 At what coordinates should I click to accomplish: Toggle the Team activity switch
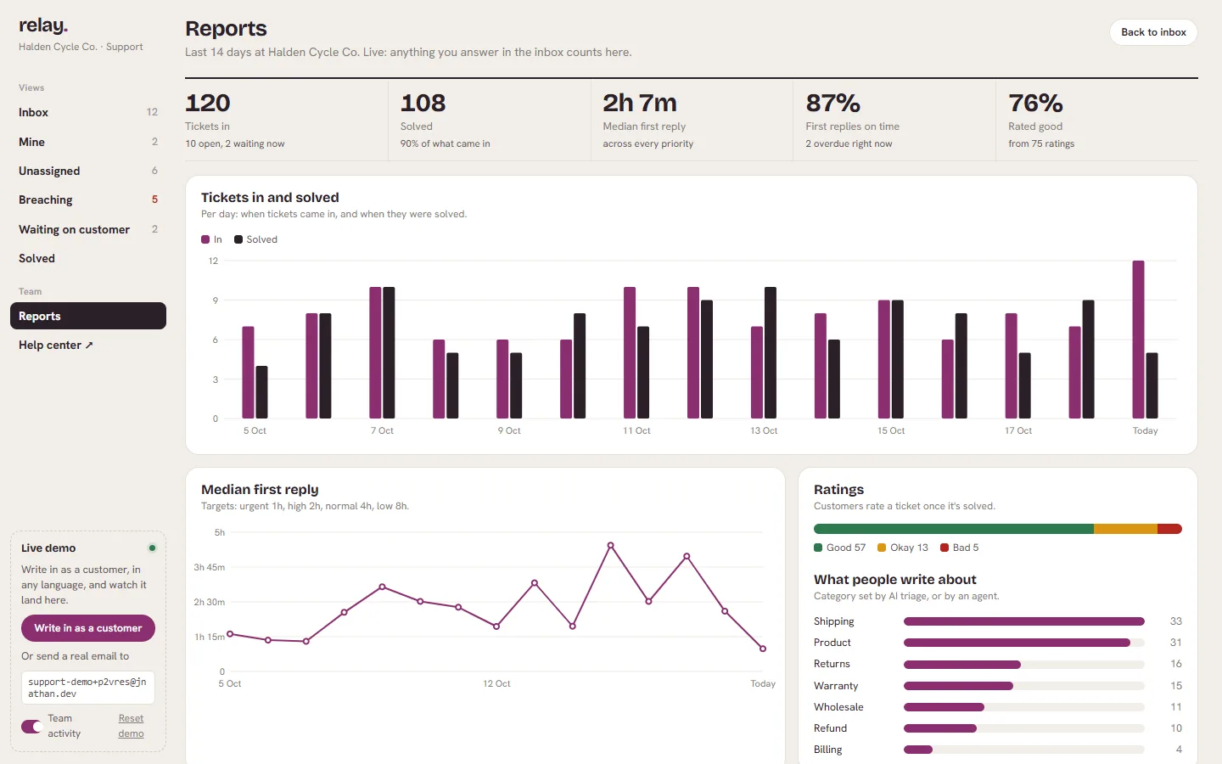click(x=31, y=726)
